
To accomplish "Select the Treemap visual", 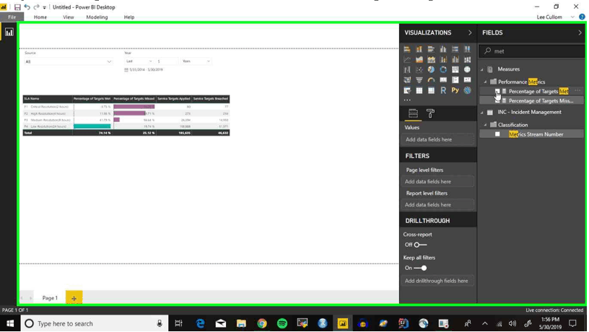I will tap(455, 70).
